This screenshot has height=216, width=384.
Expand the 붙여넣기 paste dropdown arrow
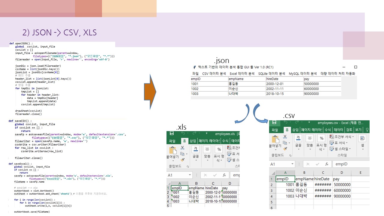click(x=276, y=149)
